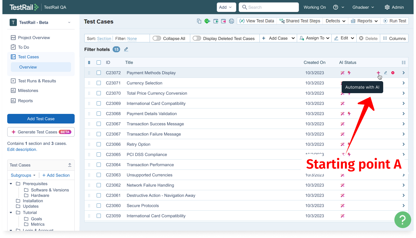Open the Reports dropdown in toolbar
This screenshot has height=238, width=416.
pyautogui.click(x=365, y=21)
